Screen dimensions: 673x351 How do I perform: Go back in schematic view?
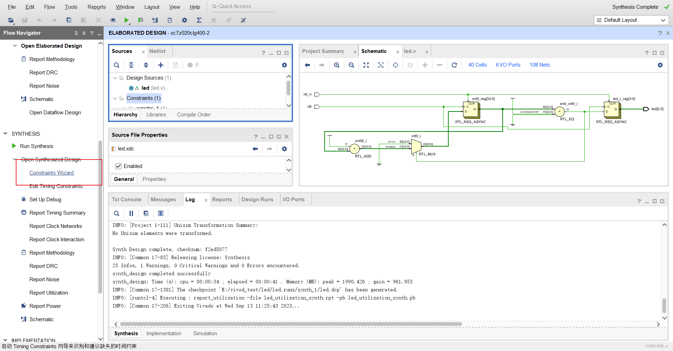(x=307, y=65)
